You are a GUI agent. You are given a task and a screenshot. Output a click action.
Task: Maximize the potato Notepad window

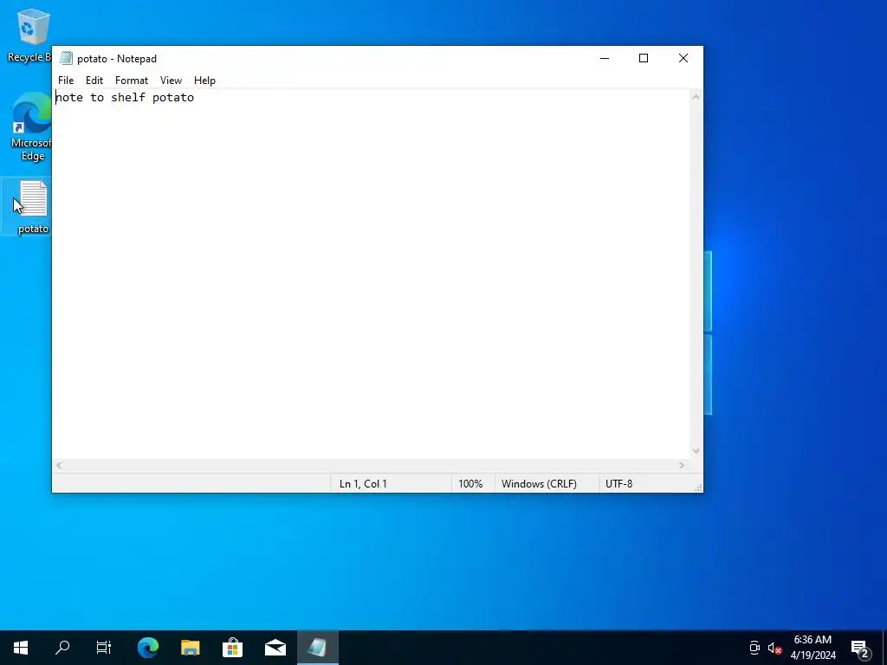(644, 58)
